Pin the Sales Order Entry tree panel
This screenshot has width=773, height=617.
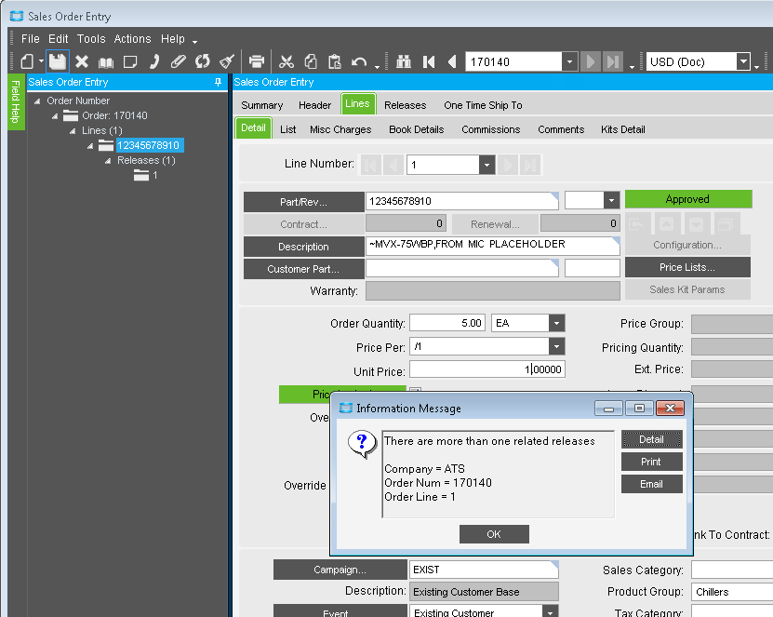click(218, 83)
